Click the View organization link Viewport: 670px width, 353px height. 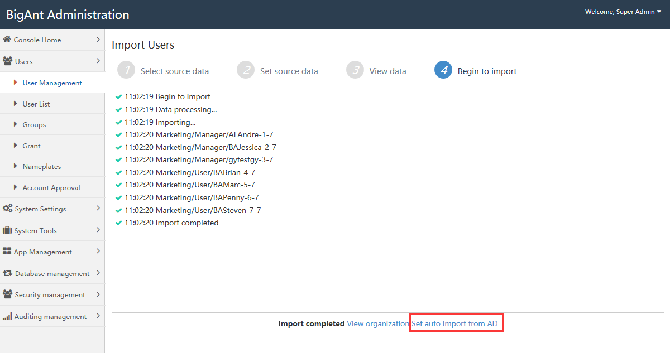pos(378,323)
